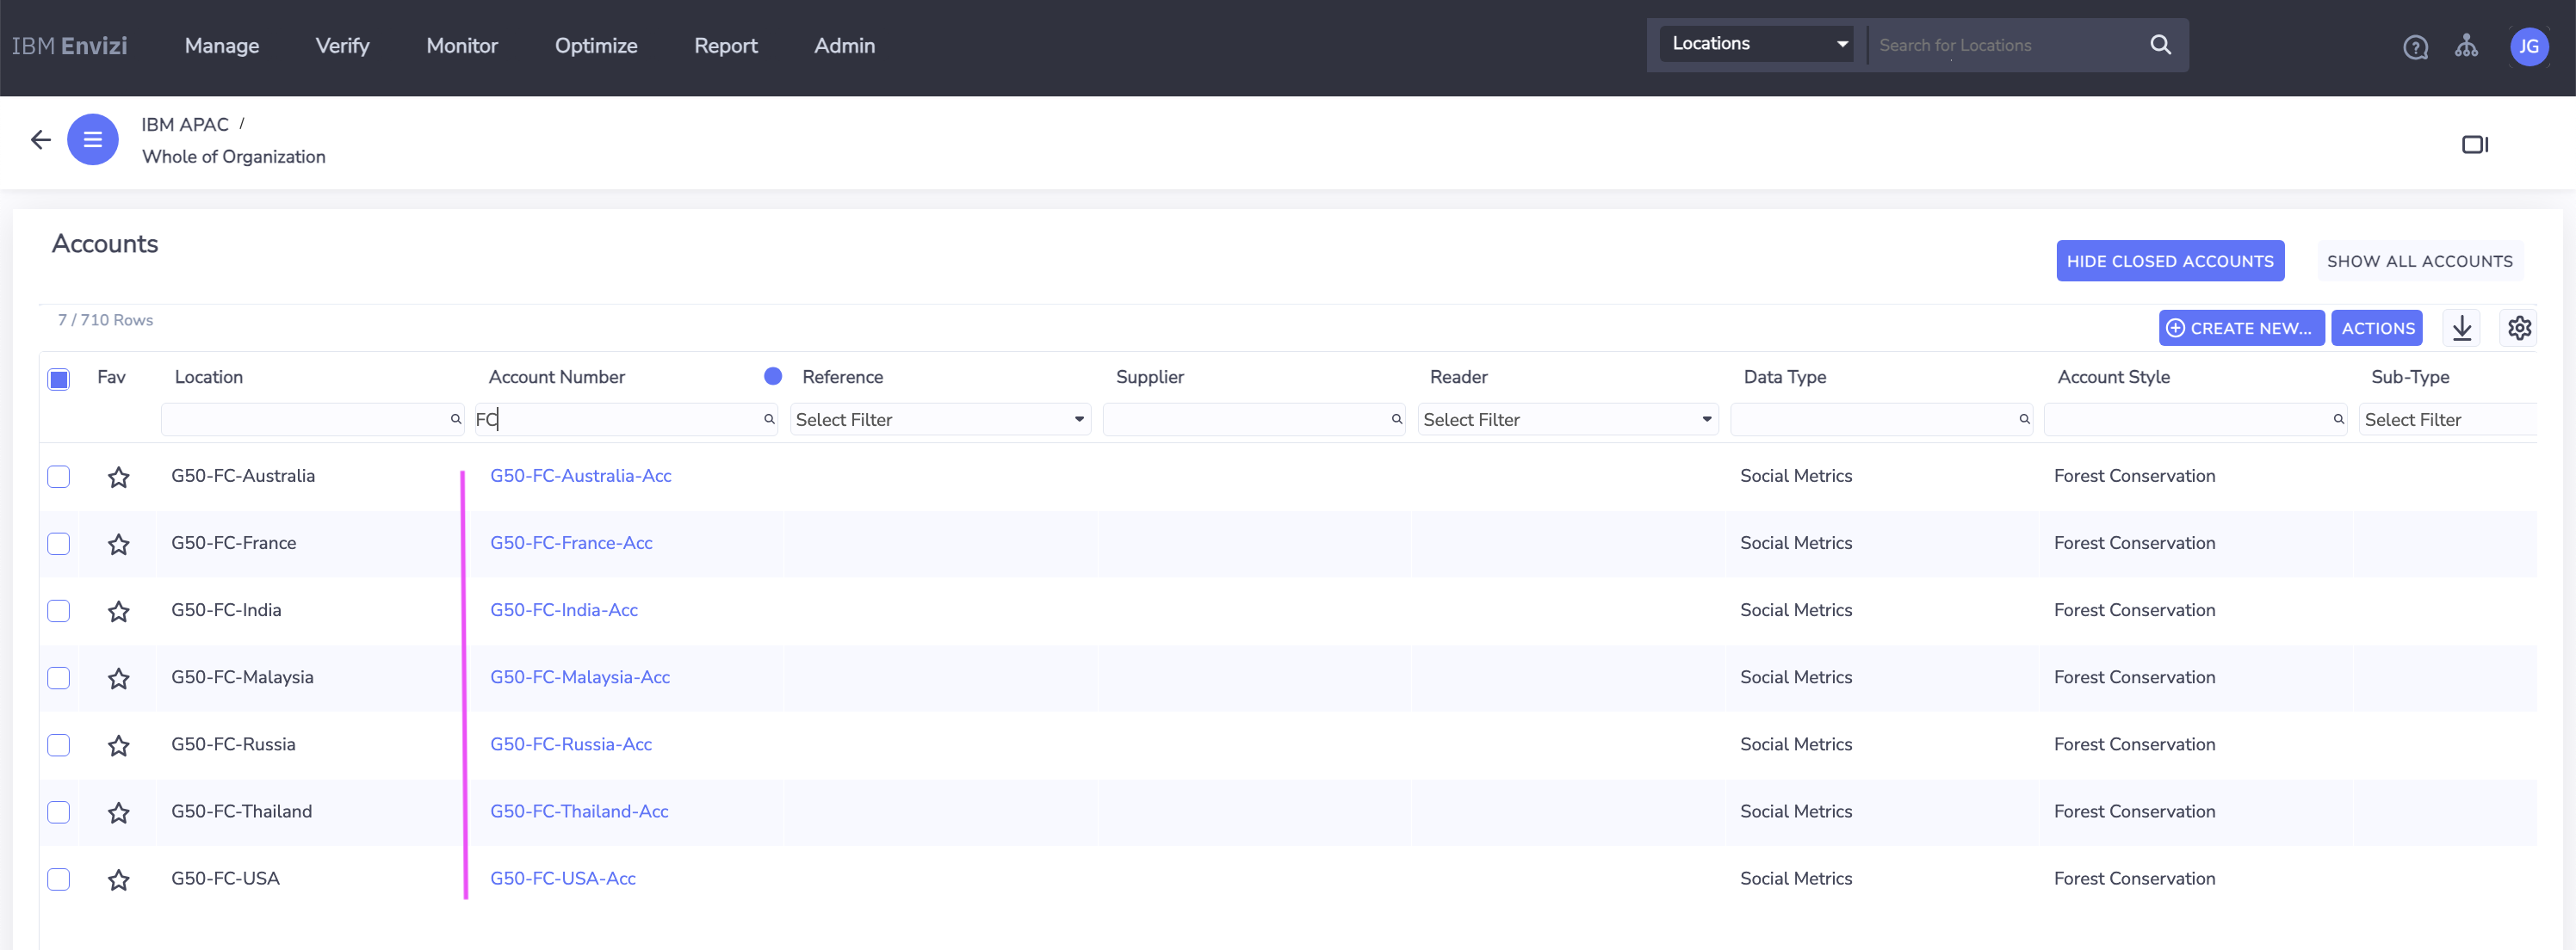This screenshot has height=950, width=2576.
Task: Click the back arrow next to IBM APAC
Action: [40, 140]
